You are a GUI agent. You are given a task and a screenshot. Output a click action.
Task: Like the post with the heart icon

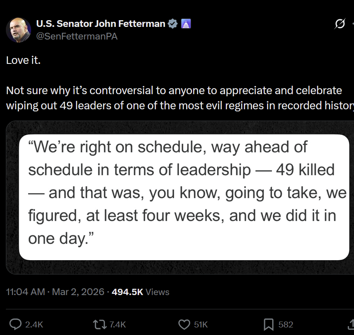[184, 324]
